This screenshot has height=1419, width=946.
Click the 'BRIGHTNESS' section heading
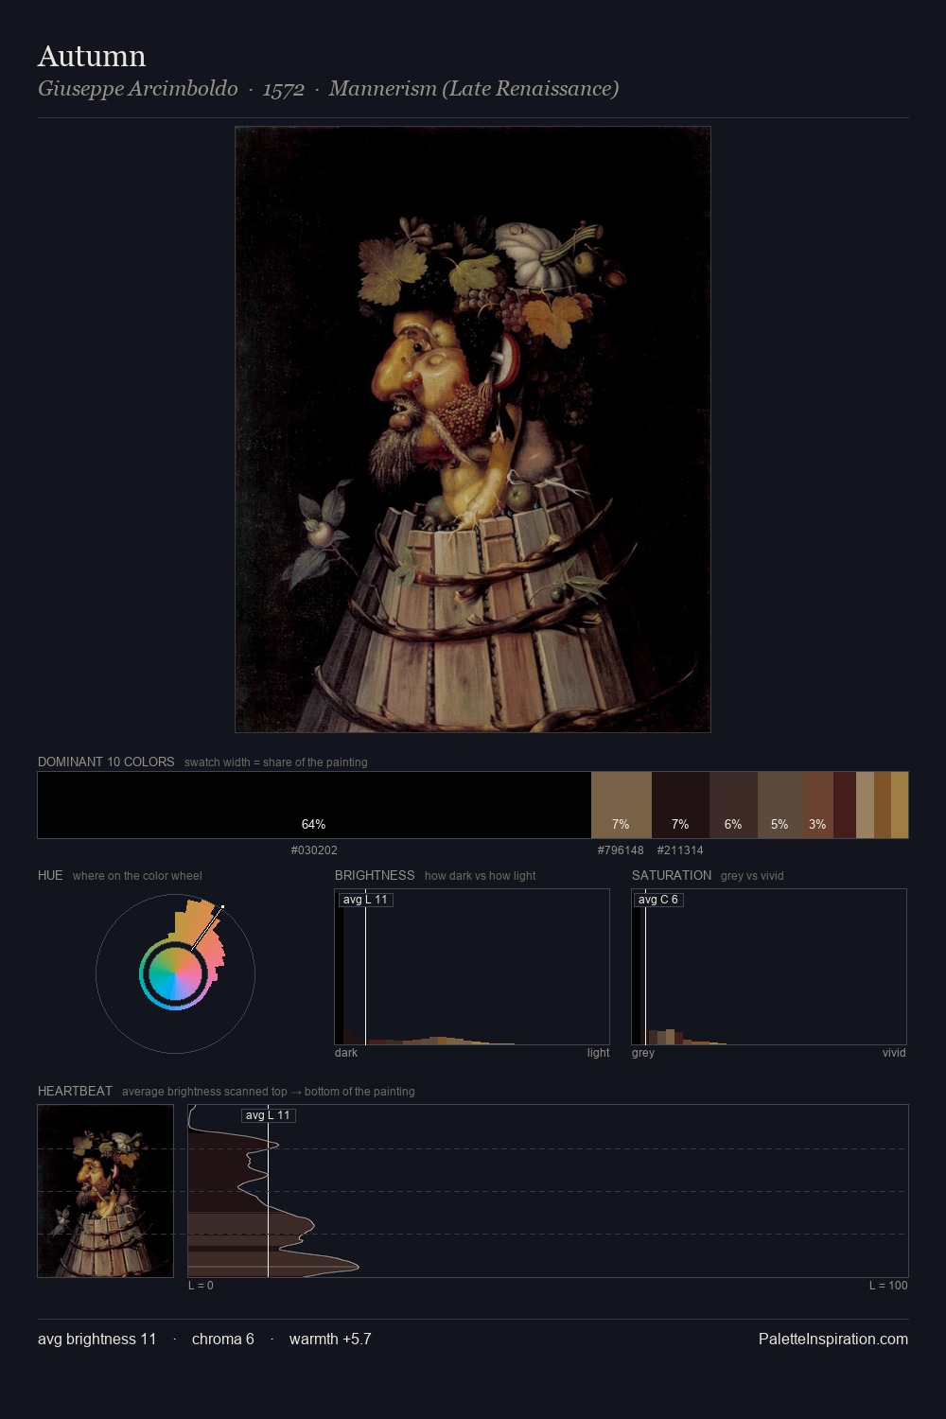click(375, 875)
